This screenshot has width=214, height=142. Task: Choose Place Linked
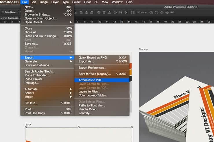[x=47, y=79]
